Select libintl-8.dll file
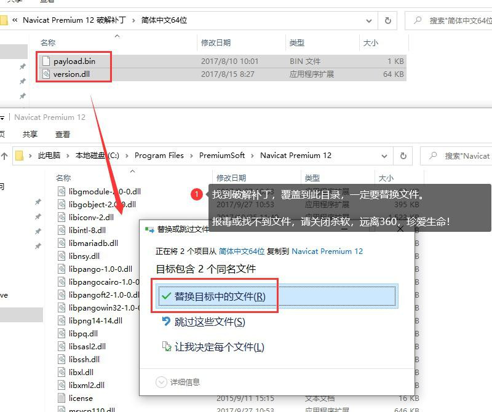Viewport: 492px width, 412px height. coord(87,230)
